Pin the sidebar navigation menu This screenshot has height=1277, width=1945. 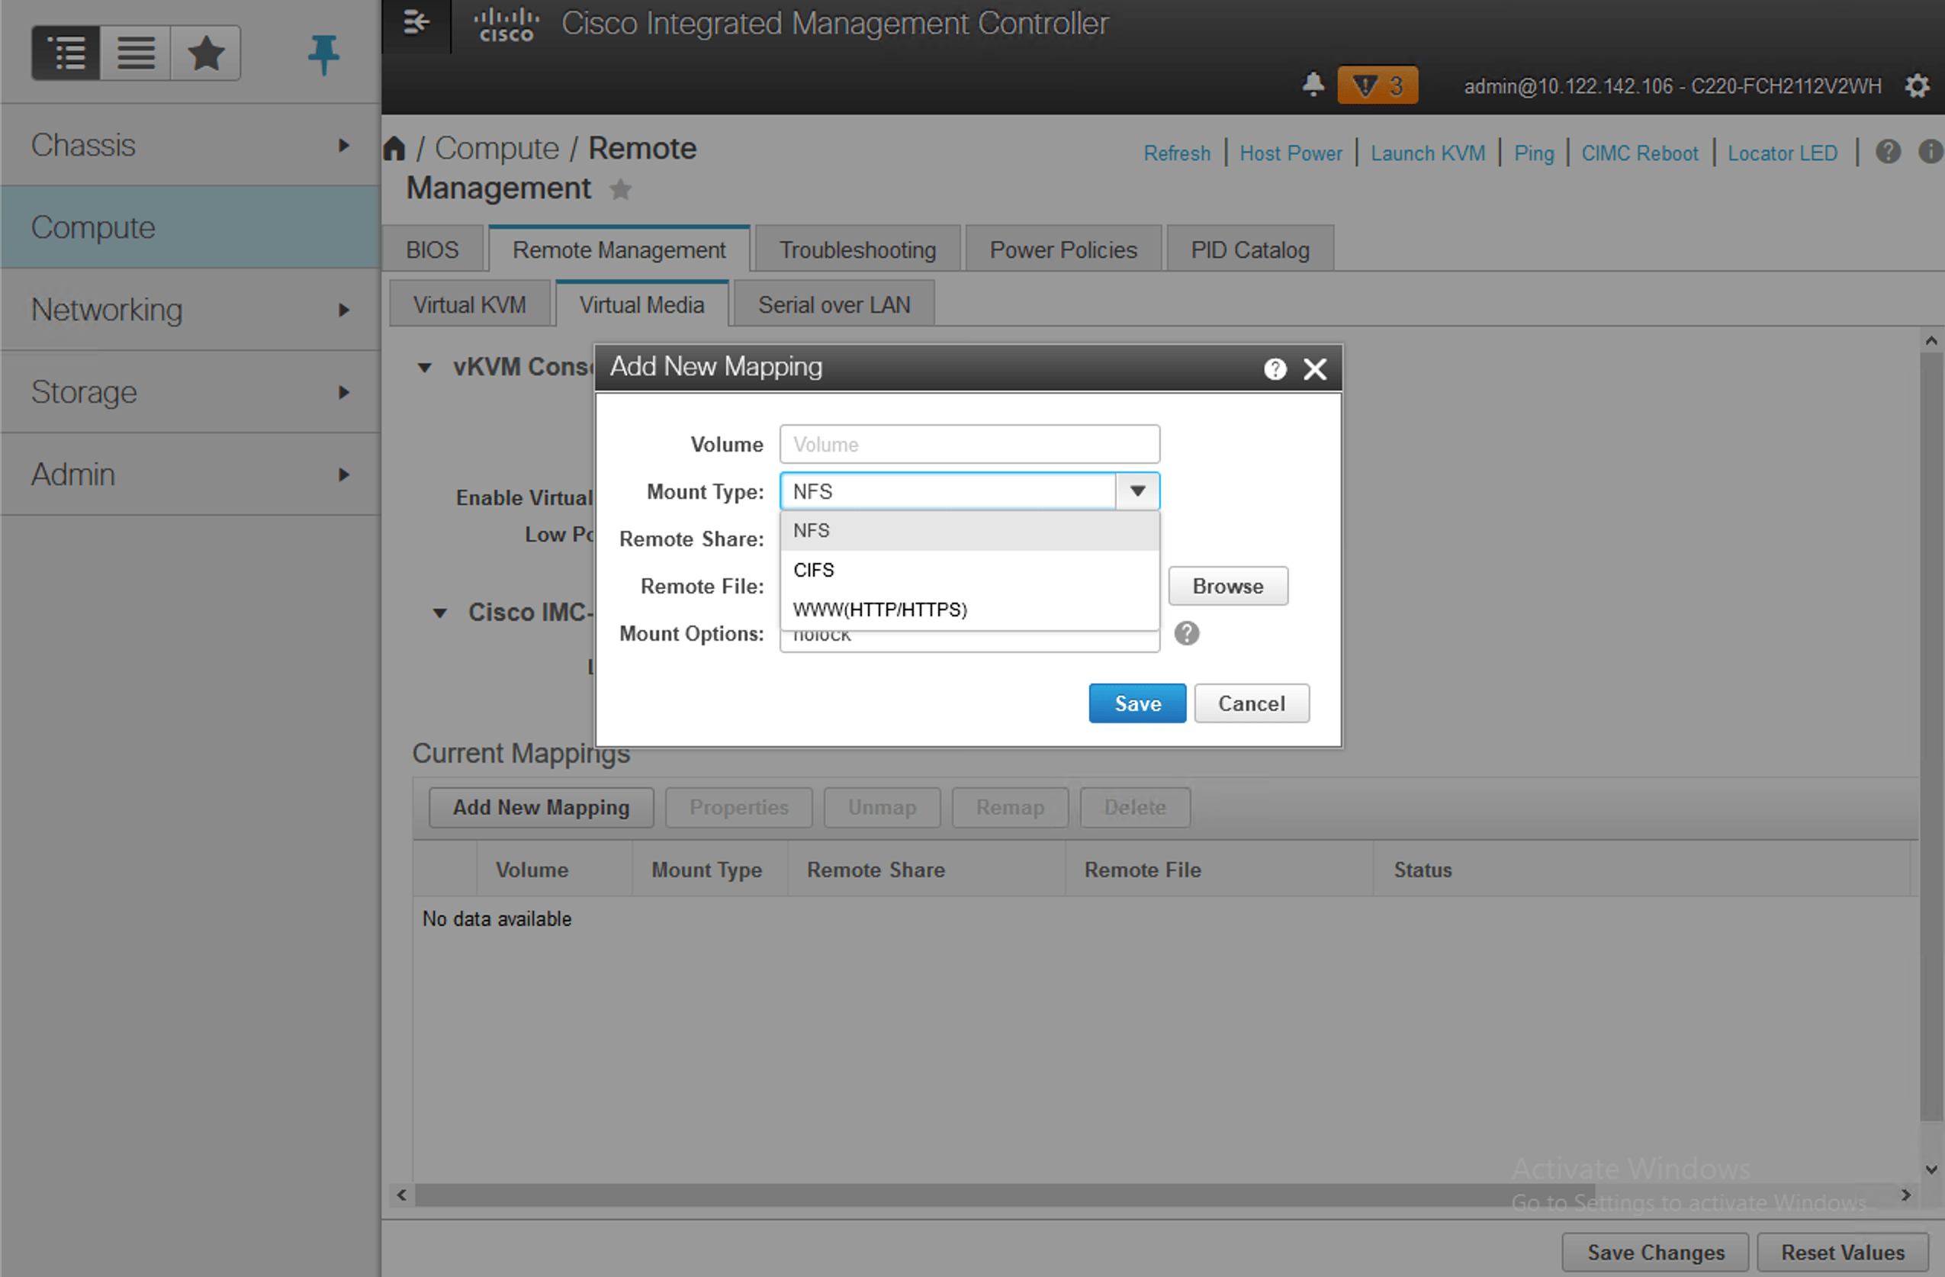[x=323, y=53]
